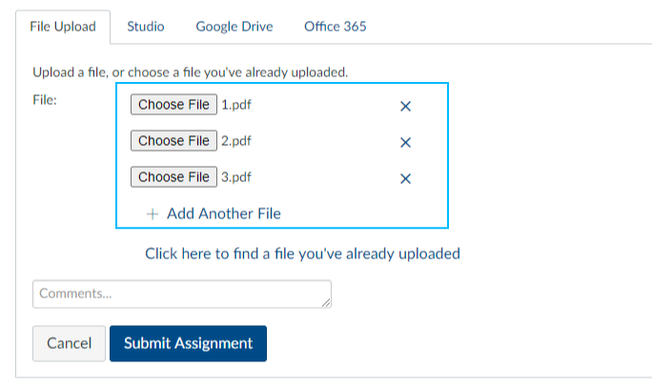Remove the 1.pdf file with X icon
Screen dimensions: 652x387
click(x=405, y=107)
